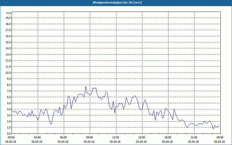Image resolution: width=232 pixels, height=145 pixels.
Task: Pick the "6,0" y-axis label
Action: (9, 97)
